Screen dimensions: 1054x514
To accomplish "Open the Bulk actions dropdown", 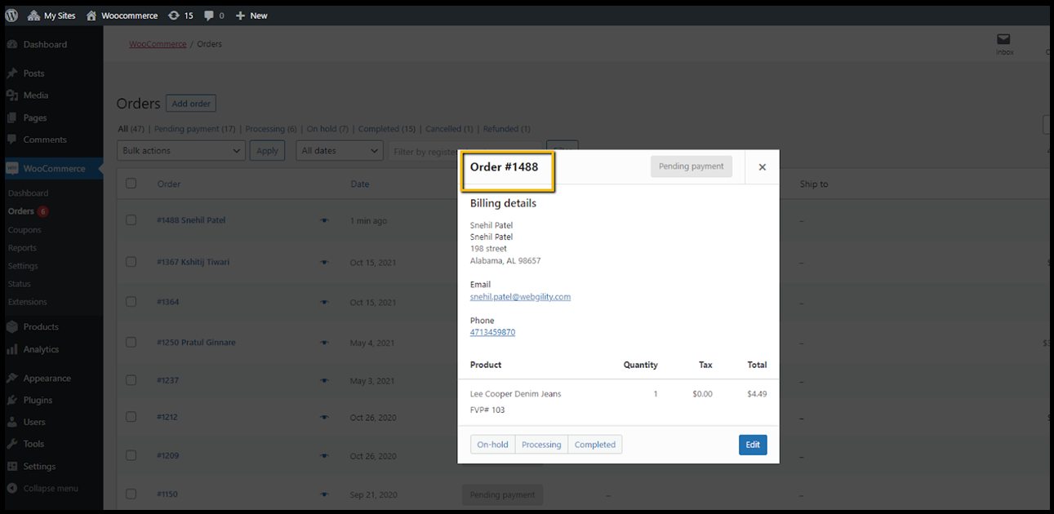I will coord(180,151).
